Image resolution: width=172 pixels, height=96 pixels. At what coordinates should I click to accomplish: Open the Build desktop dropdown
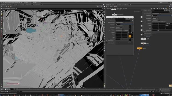[28, 2]
